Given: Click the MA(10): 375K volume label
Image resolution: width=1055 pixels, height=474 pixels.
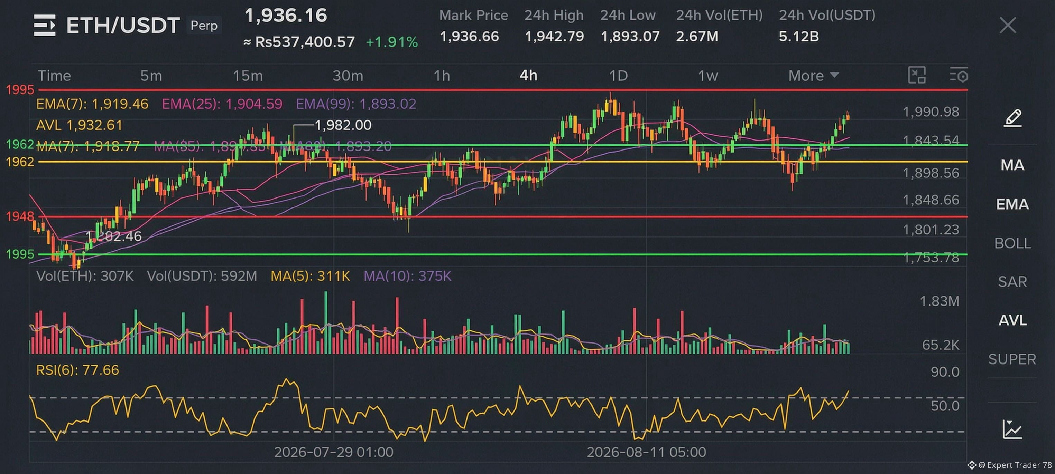Looking at the screenshot, I should click(x=407, y=276).
